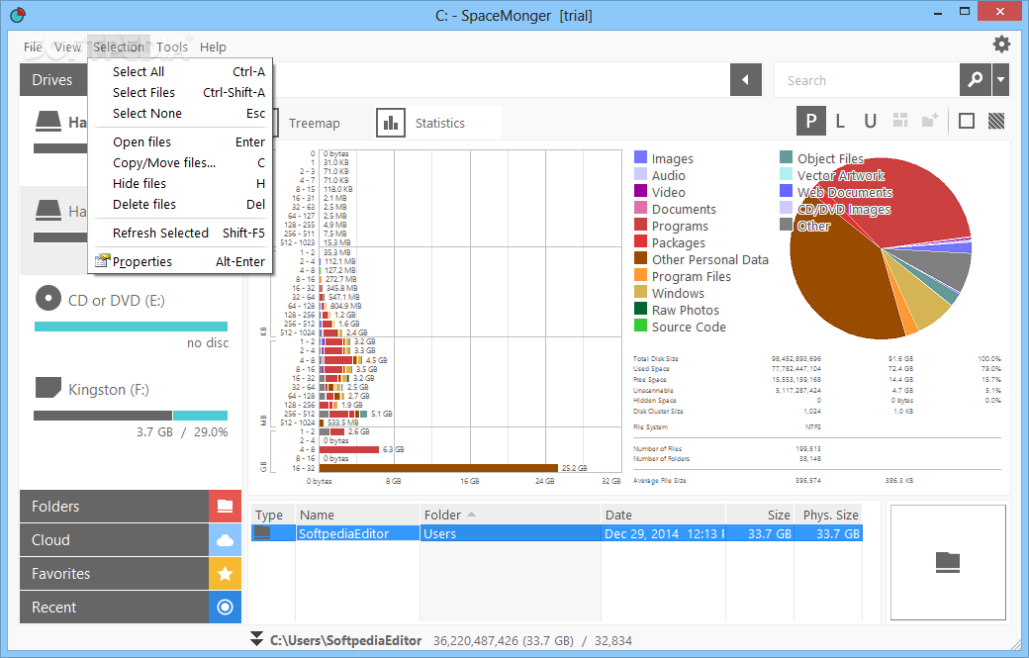
Task: Click inside the Search input field
Action: pyautogui.click(x=867, y=80)
